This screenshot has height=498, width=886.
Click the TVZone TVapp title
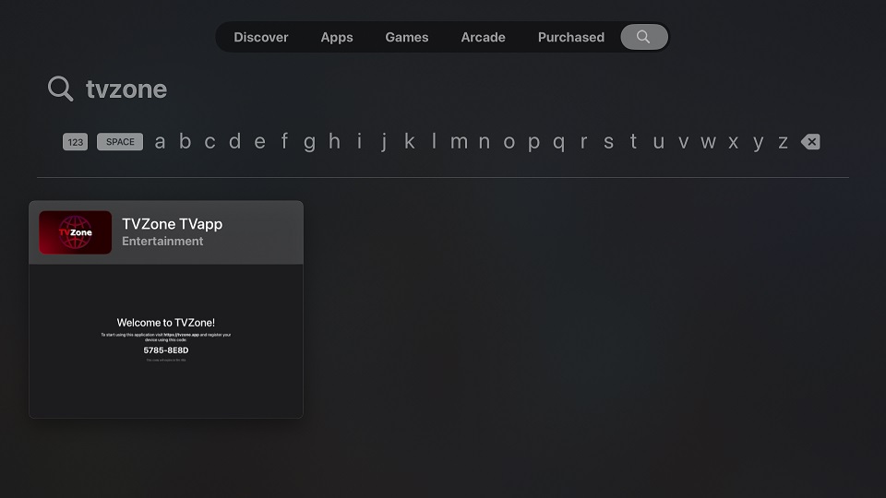tap(173, 224)
